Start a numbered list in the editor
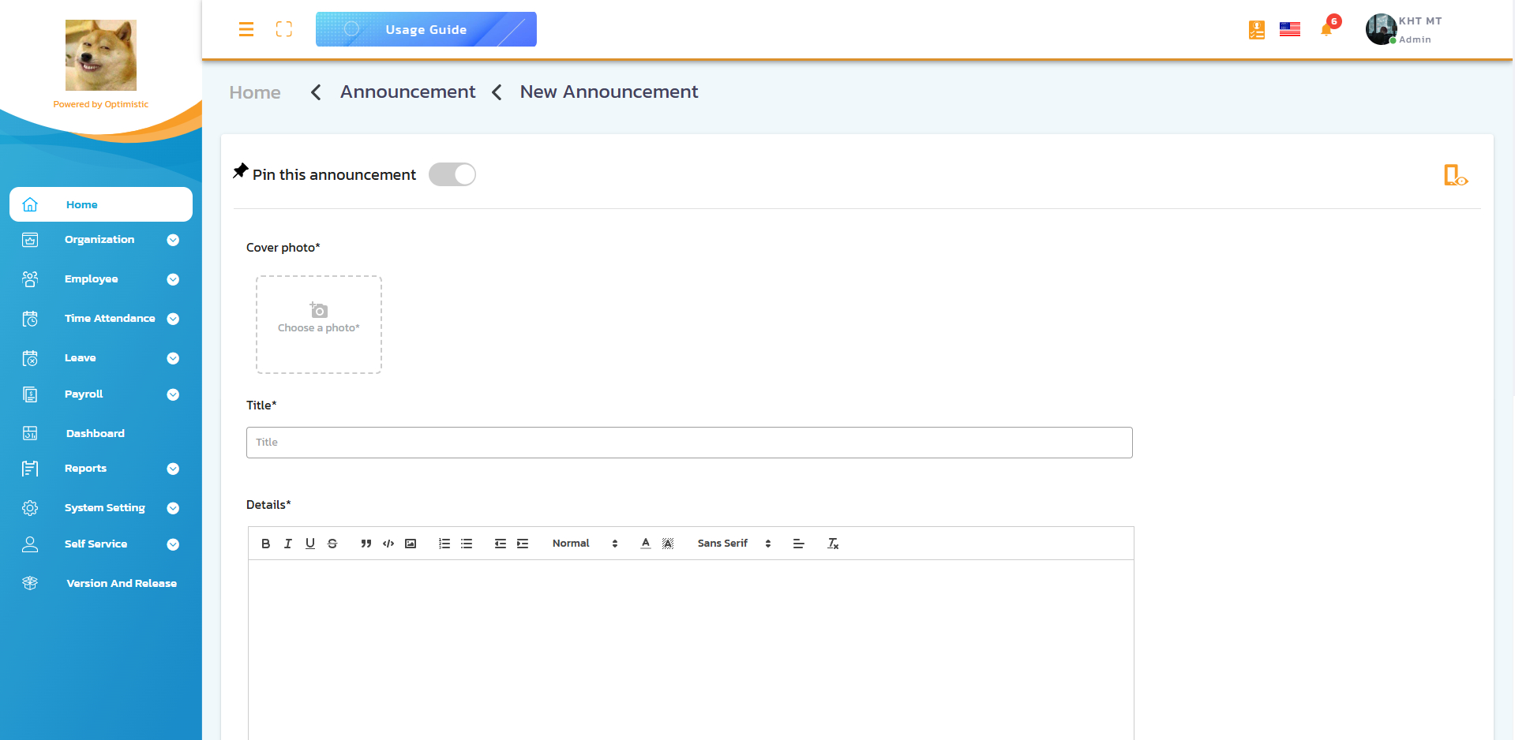The width and height of the screenshot is (1515, 740). click(x=444, y=544)
